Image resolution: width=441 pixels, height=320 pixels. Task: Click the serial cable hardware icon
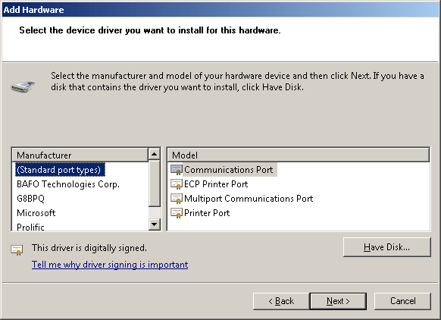[23, 86]
